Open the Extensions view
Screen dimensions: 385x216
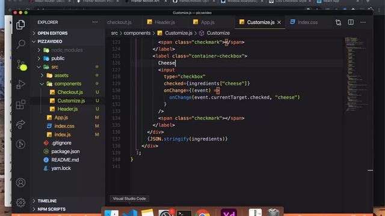[x=20, y=104]
